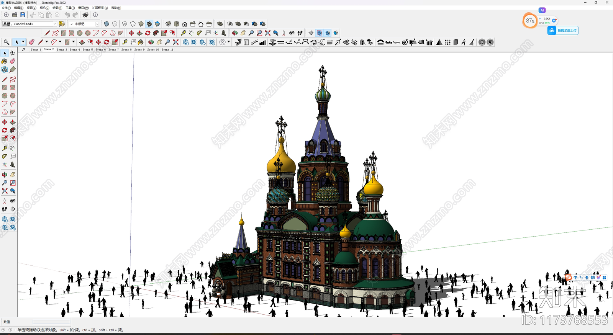Toggle Back Edges style
This screenshot has height=335, width=613.
tap(115, 24)
